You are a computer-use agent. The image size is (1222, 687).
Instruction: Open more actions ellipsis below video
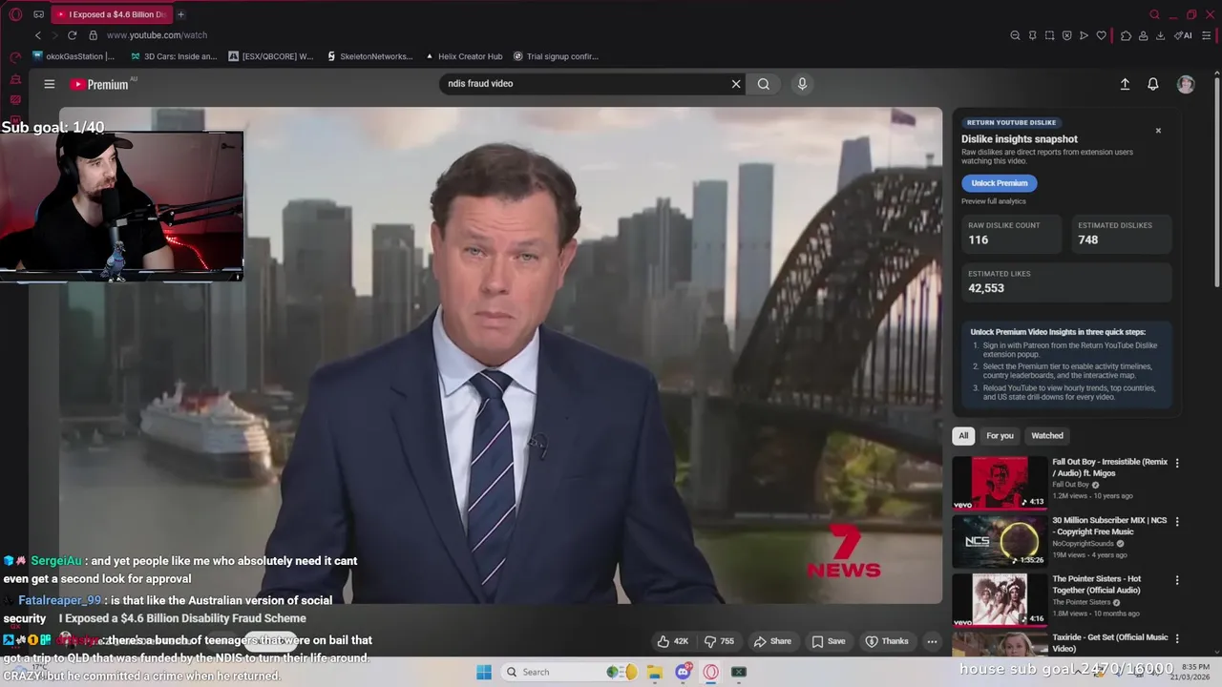(932, 641)
